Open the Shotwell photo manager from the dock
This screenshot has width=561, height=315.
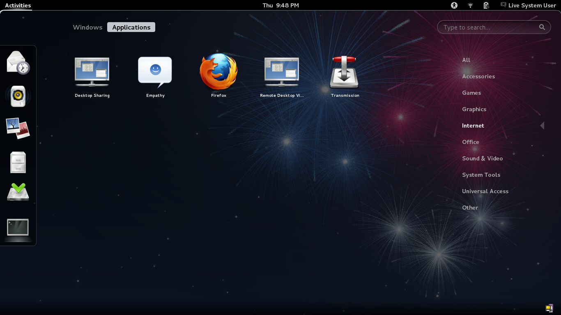click(x=18, y=127)
